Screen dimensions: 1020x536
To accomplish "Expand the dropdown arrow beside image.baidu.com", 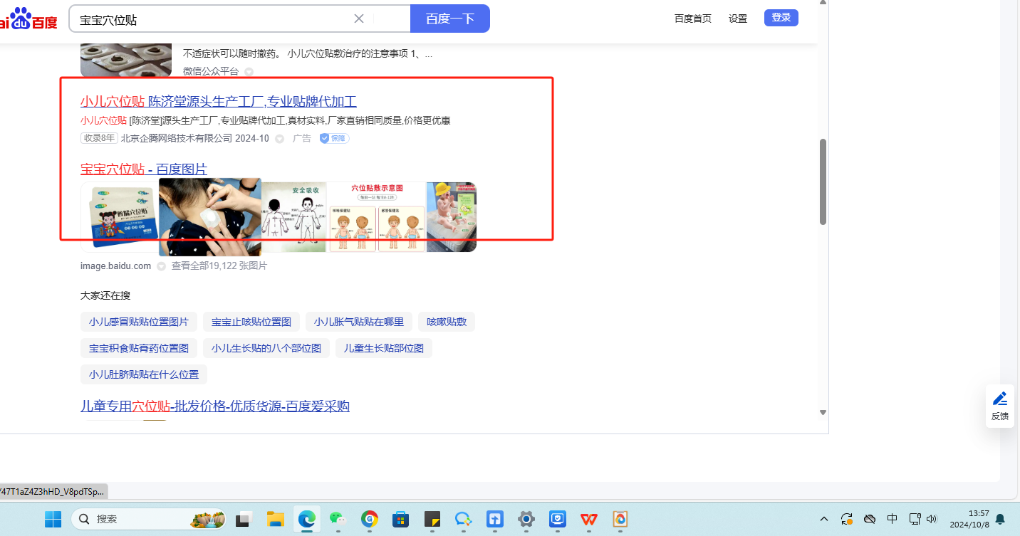I will coord(161,266).
